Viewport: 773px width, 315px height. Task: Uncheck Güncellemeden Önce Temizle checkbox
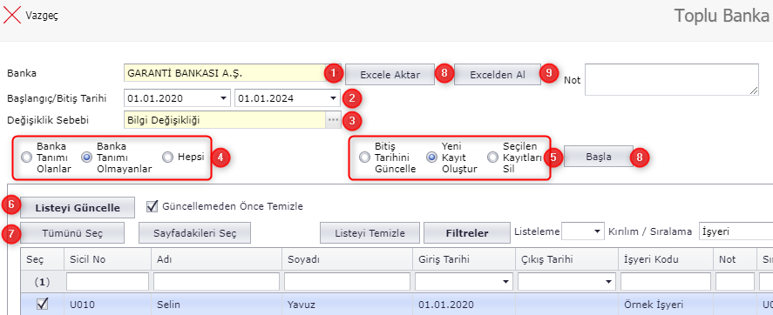(152, 207)
